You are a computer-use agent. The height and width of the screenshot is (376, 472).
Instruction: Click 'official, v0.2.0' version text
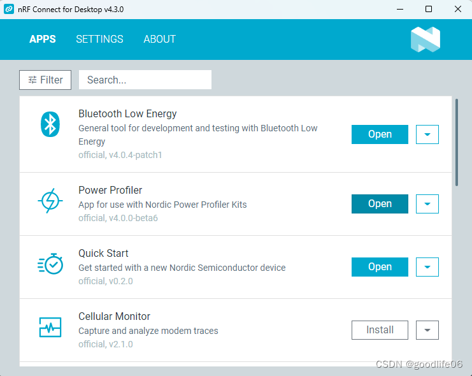[106, 281]
